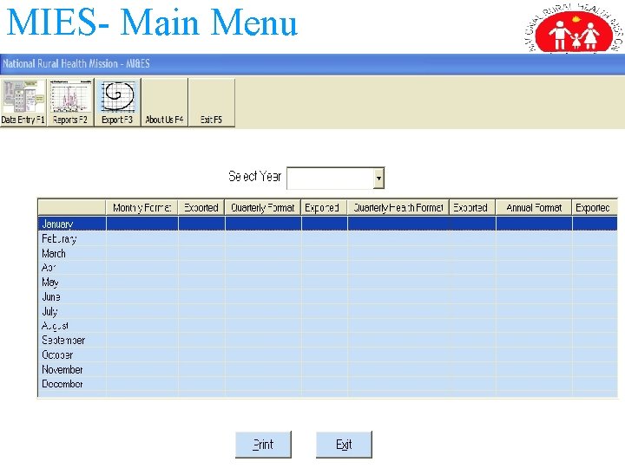Select the June row

327,296
